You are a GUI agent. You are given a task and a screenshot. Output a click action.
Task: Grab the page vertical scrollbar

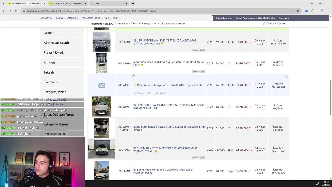[x=330, y=97]
